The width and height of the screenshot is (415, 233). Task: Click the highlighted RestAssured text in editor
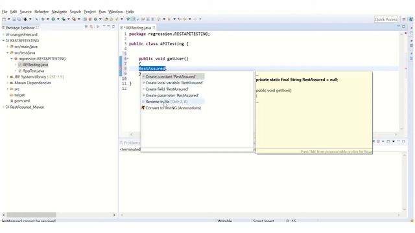[152, 69]
